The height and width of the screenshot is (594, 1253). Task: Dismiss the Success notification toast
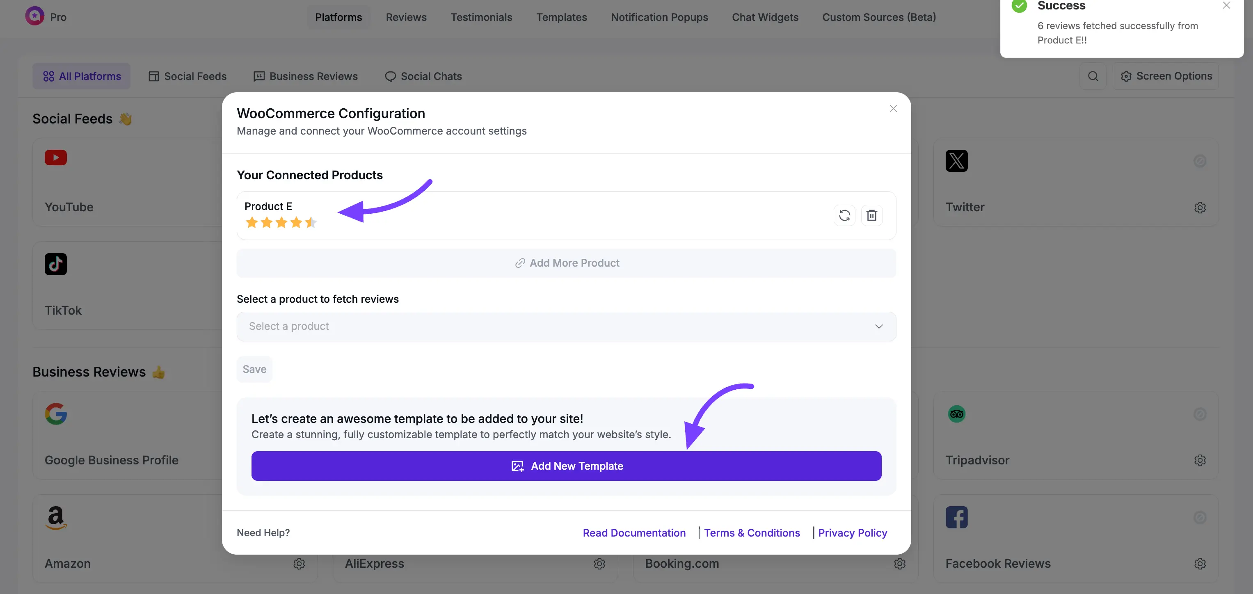point(1226,5)
